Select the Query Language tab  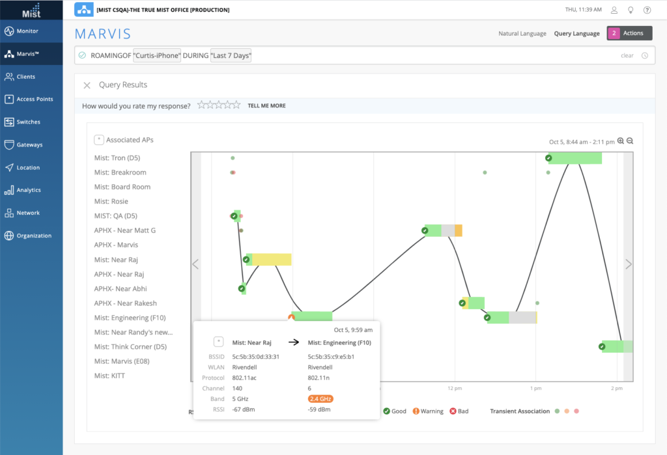[576, 33]
